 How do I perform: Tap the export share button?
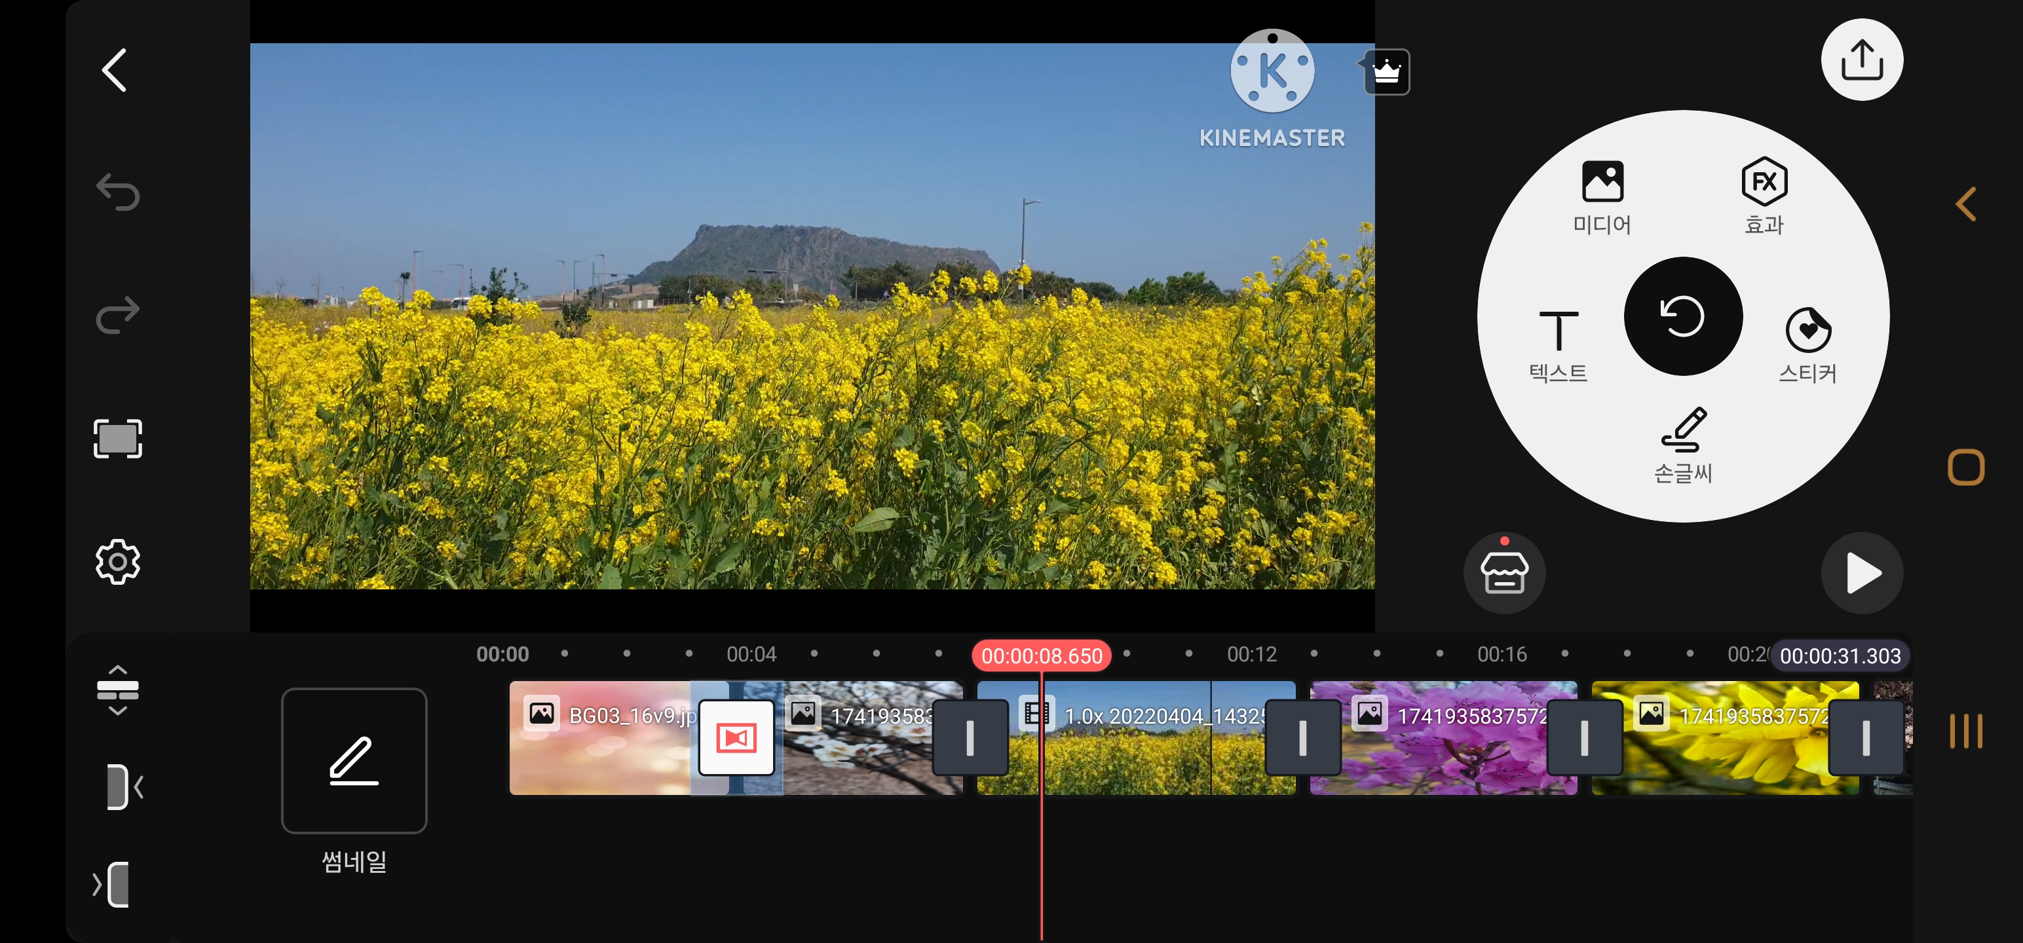[1861, 60]
